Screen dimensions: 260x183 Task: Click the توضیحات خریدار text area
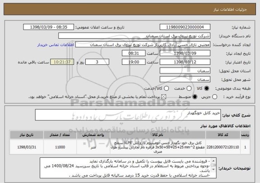128,168
